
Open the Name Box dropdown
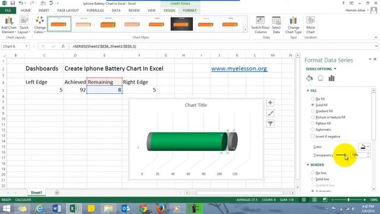point(26,46)
